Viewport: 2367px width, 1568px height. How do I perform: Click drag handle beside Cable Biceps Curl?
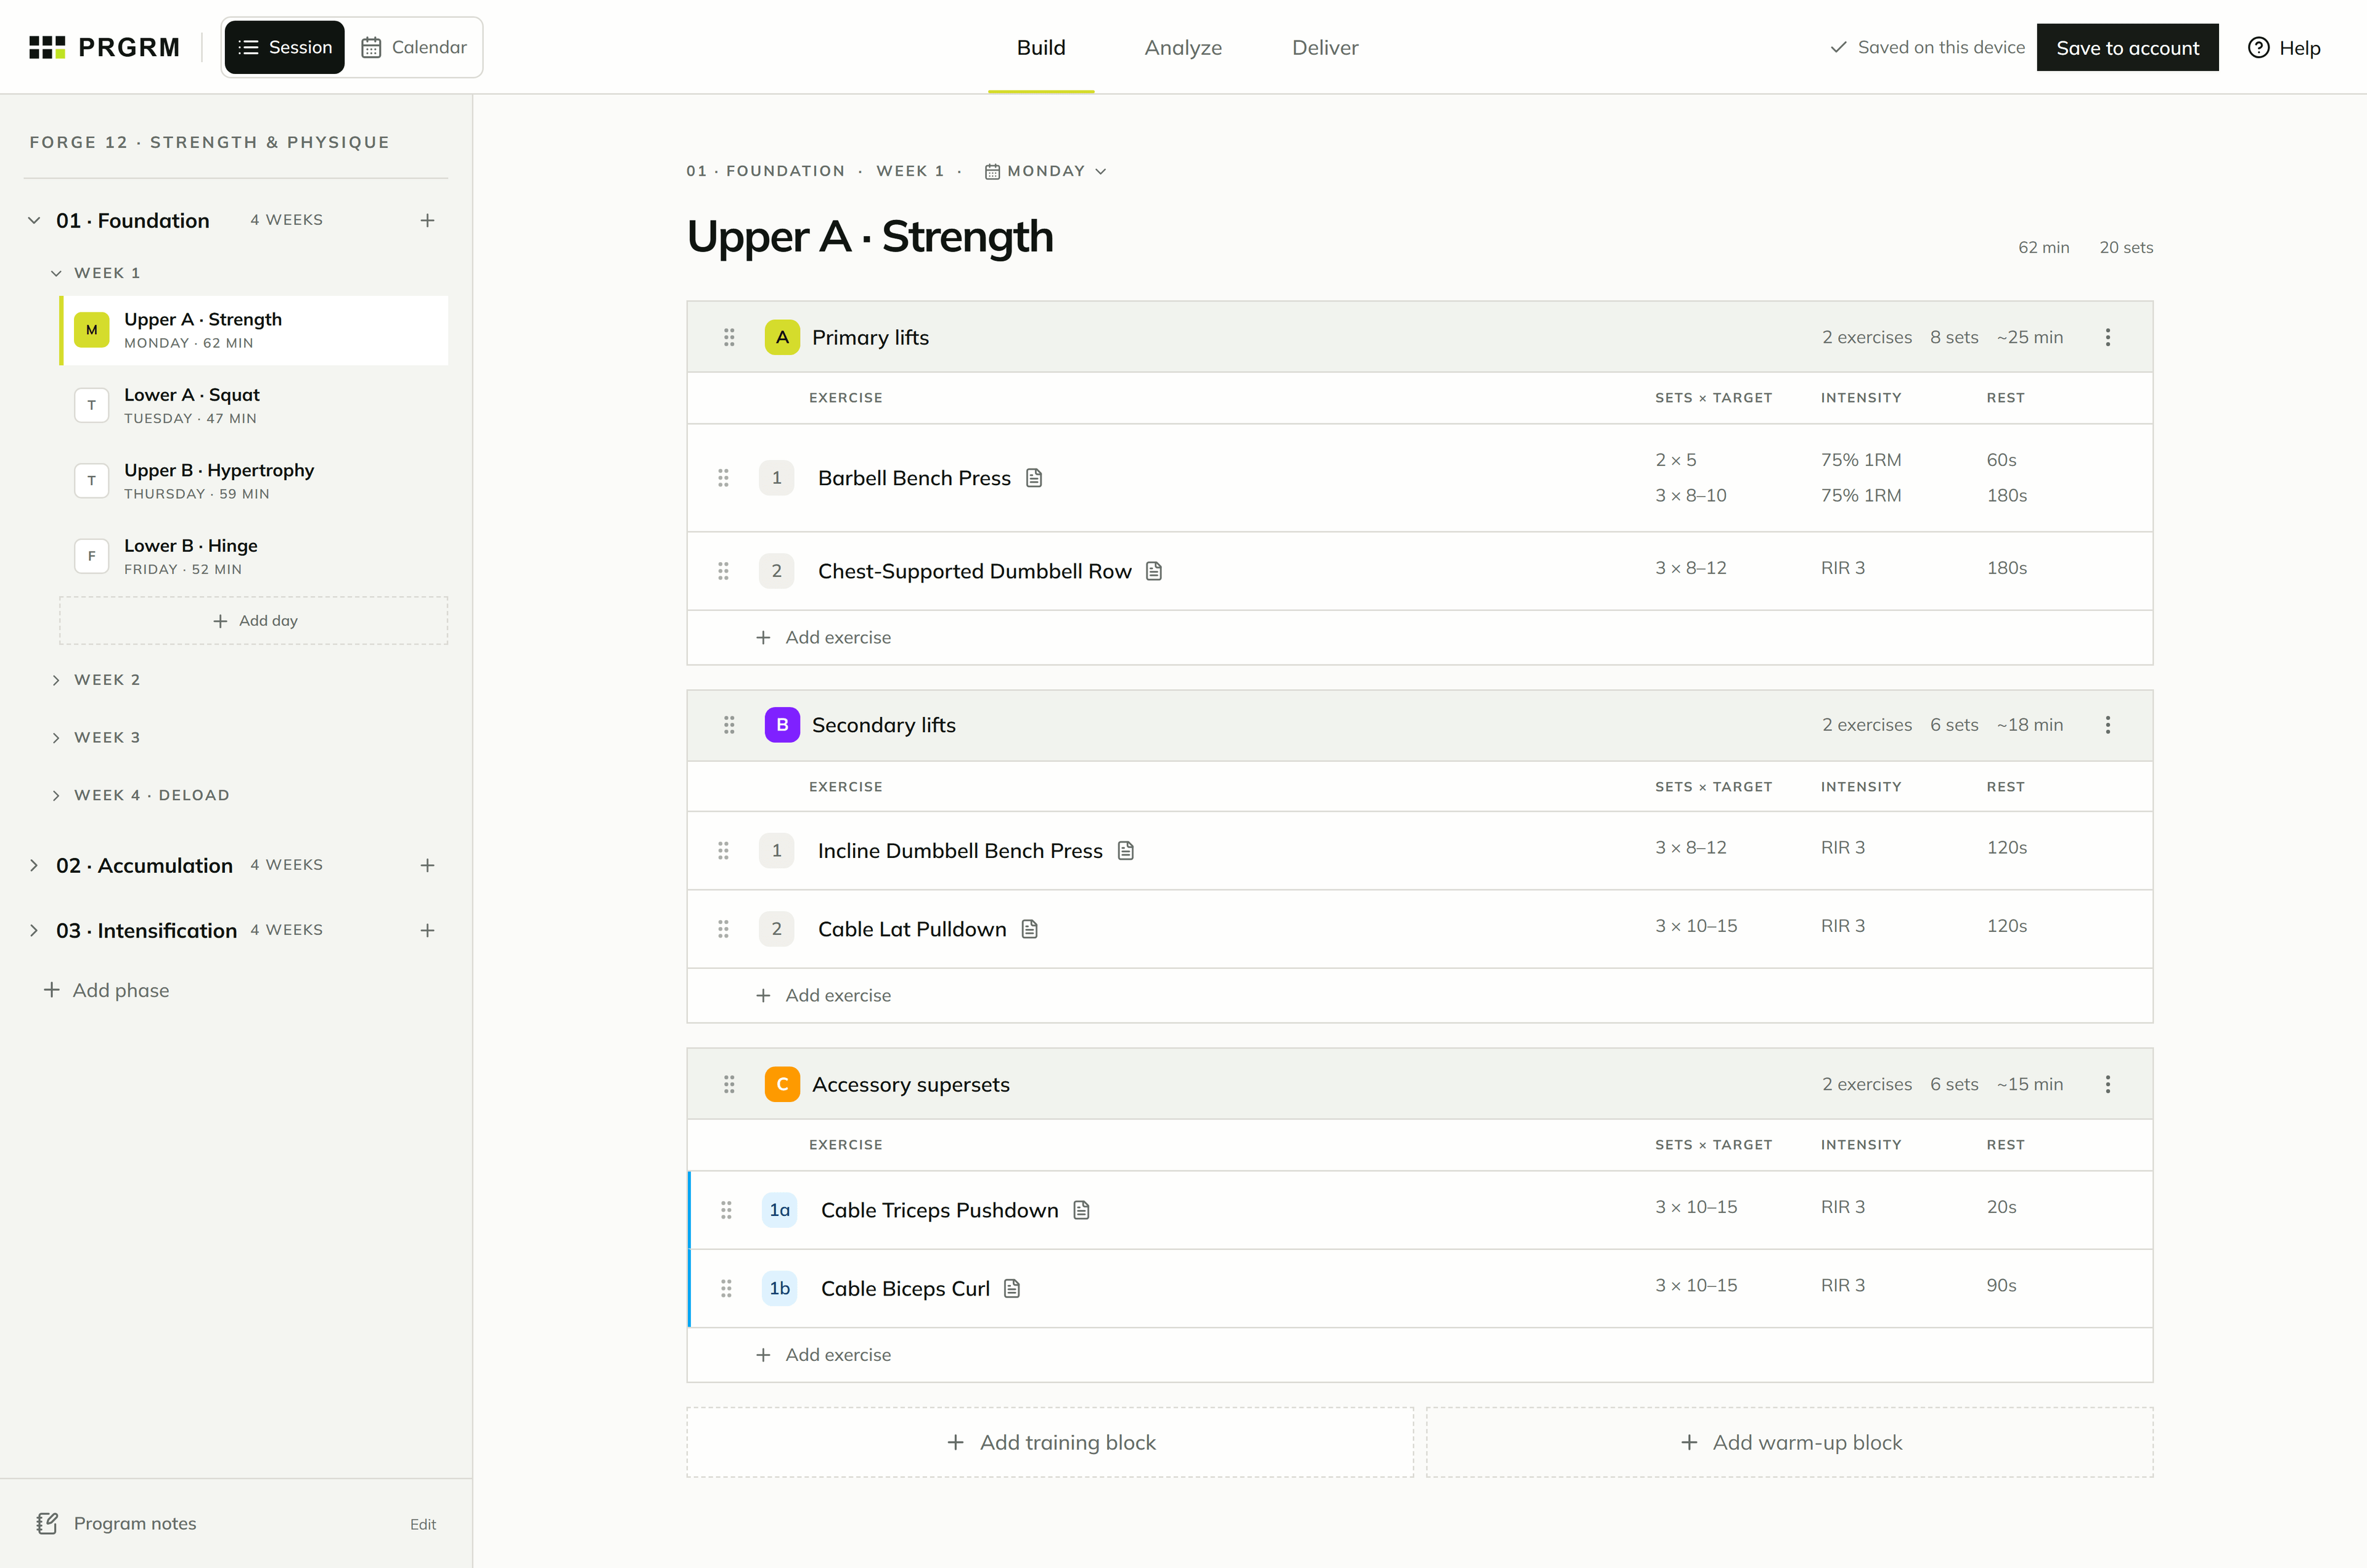tap(726, 1288)
